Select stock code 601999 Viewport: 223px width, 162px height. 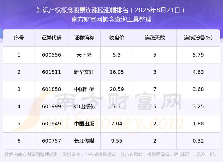[x=52, y=107]
